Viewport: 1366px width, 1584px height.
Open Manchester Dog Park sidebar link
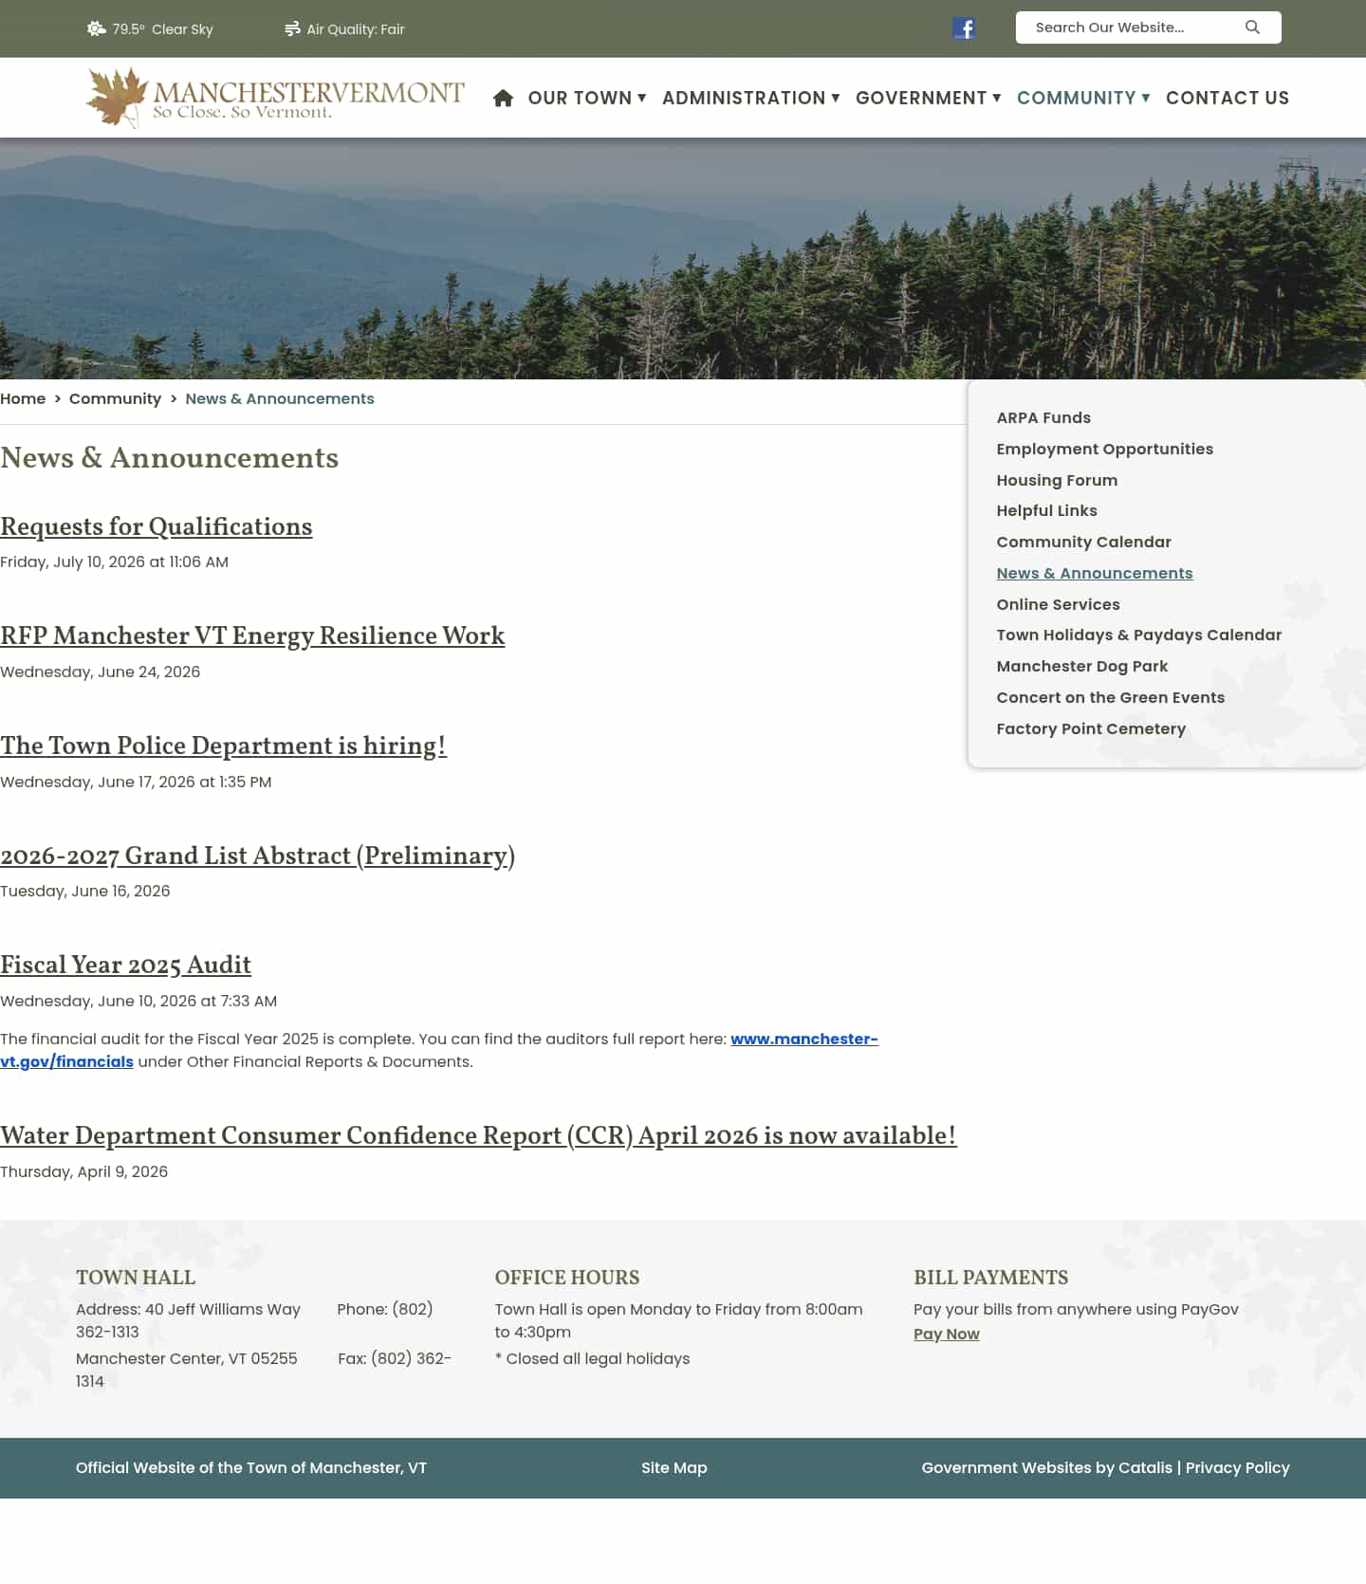click(1081, 666)
